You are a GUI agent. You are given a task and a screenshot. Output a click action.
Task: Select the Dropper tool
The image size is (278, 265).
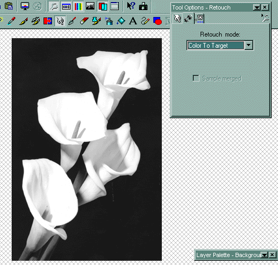[12, 21]
